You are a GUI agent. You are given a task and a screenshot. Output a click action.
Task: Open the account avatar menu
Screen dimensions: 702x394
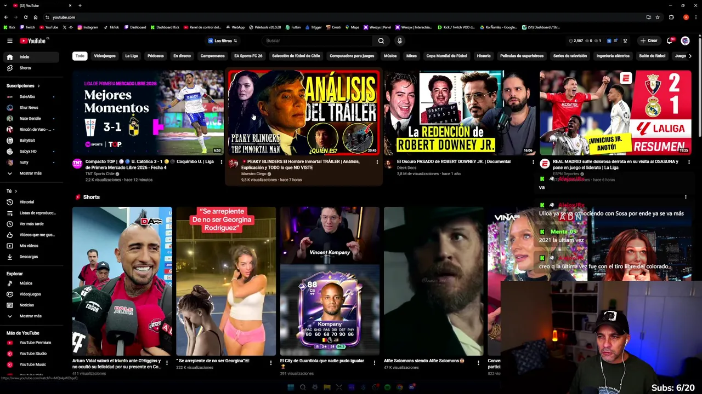coord(685,40)
